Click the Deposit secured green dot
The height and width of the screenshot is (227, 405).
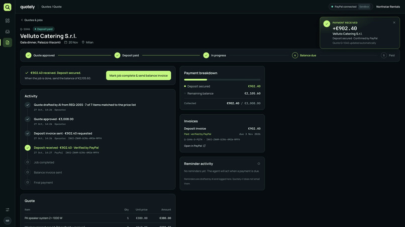click(x=185, y=86)
